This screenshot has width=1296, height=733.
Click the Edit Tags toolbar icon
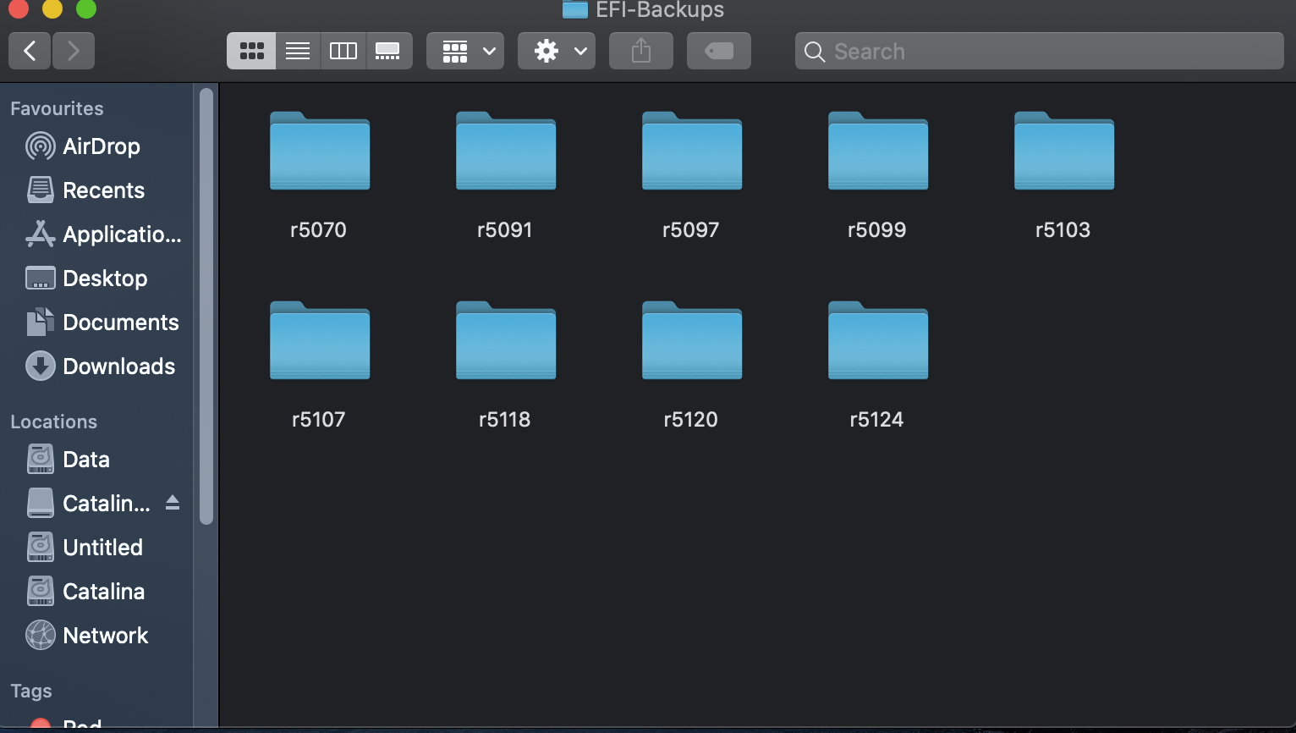(718, 51)
